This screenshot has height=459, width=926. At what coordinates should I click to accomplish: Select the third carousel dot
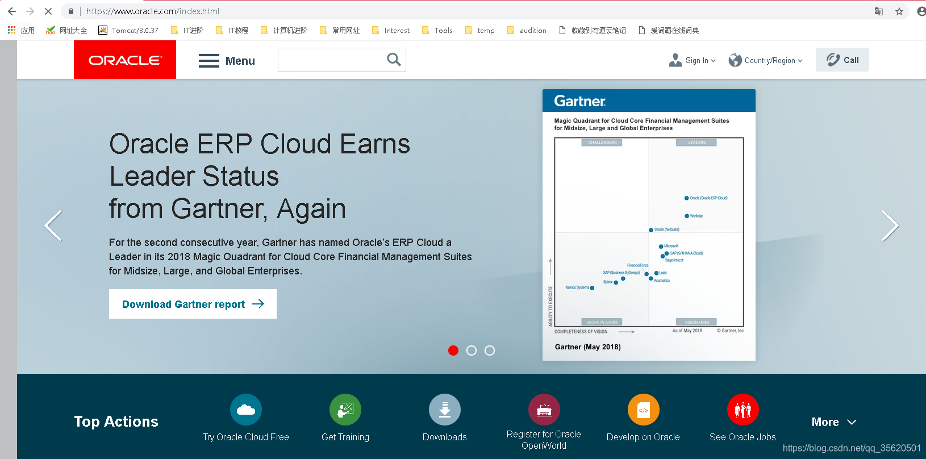[x=490, y=350]
